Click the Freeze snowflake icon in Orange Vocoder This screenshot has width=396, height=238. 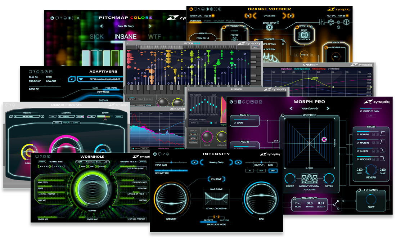pos(234,39)
